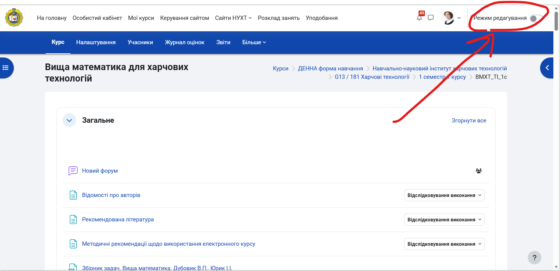Open the course index drawer icon
The image size is (560, 271).
point(6,68)
